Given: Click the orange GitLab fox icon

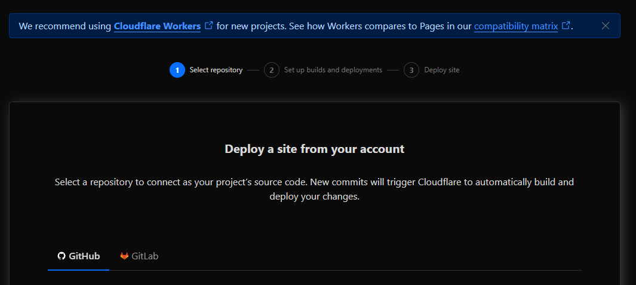Looking at the screenshot, I should point(124,256).
